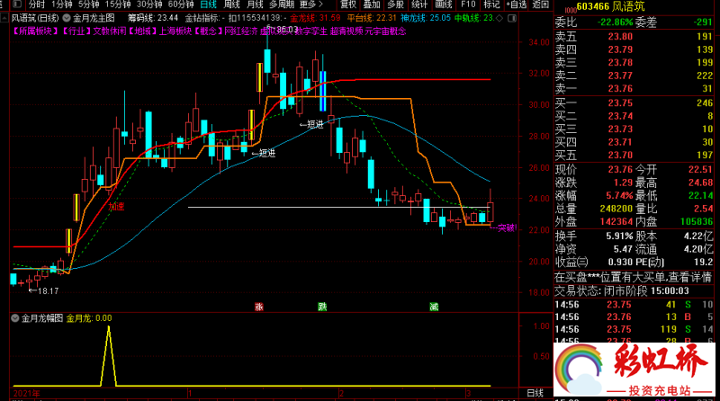Image resolution: width=720 pixels, height=401 pixels.
Task: Click the red 涨 marker on the chart
Action: [x=259, y=307]
